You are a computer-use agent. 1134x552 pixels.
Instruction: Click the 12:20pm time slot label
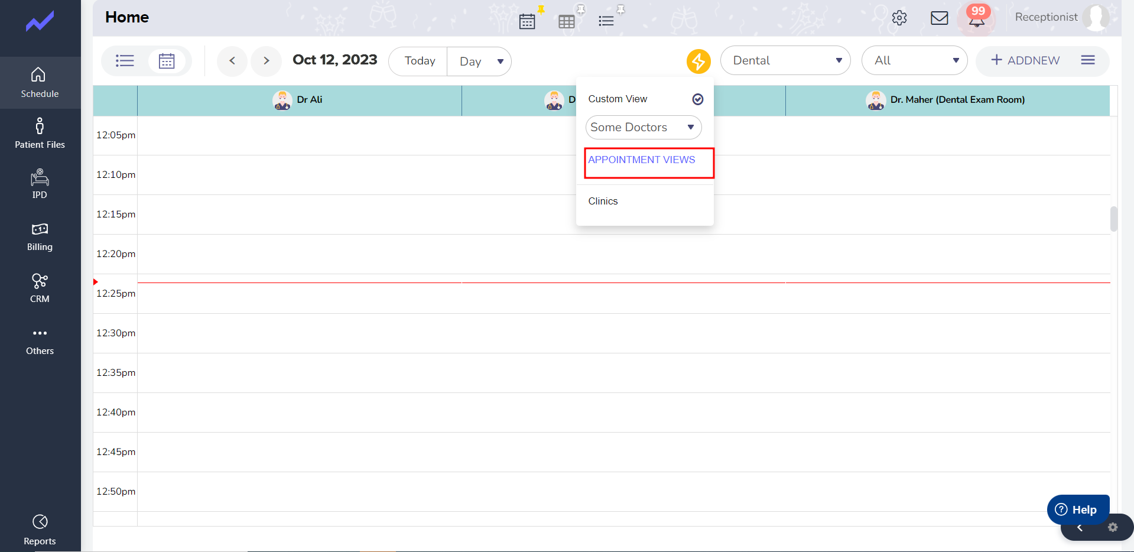point(116,254)
